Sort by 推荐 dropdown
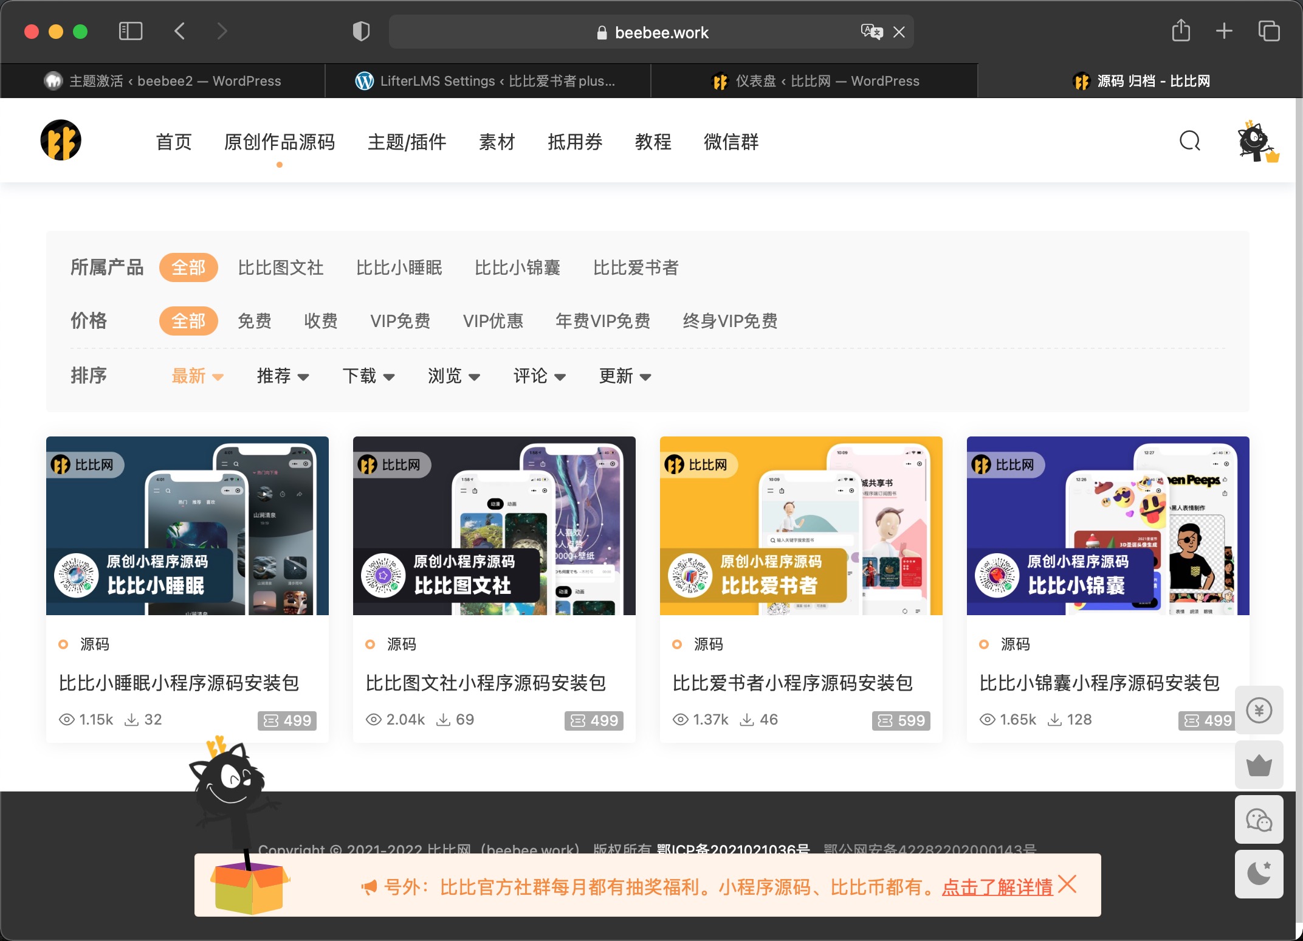Viewport: 1303px width, 941px height. click(283, 376)
